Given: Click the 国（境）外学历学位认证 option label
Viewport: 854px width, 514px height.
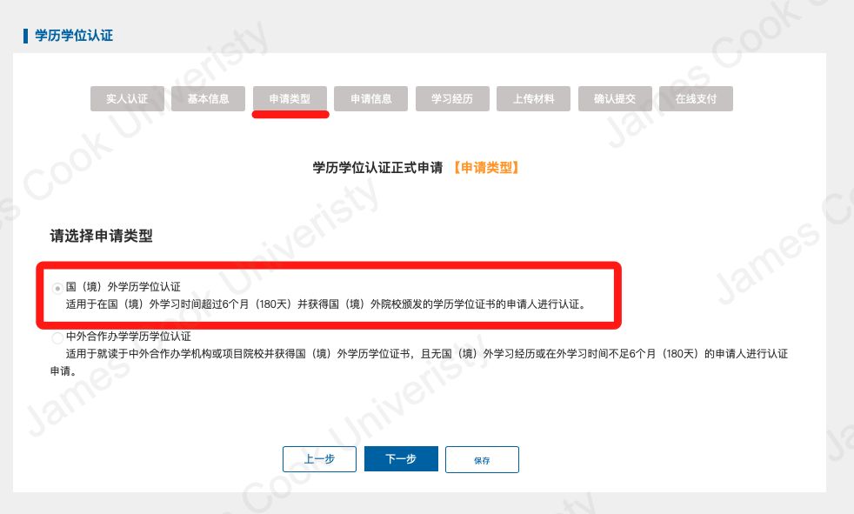Looking at the screenshot, I should (123, 286).
